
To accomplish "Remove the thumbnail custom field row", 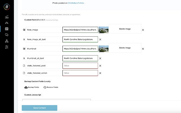I will [143, 49].
